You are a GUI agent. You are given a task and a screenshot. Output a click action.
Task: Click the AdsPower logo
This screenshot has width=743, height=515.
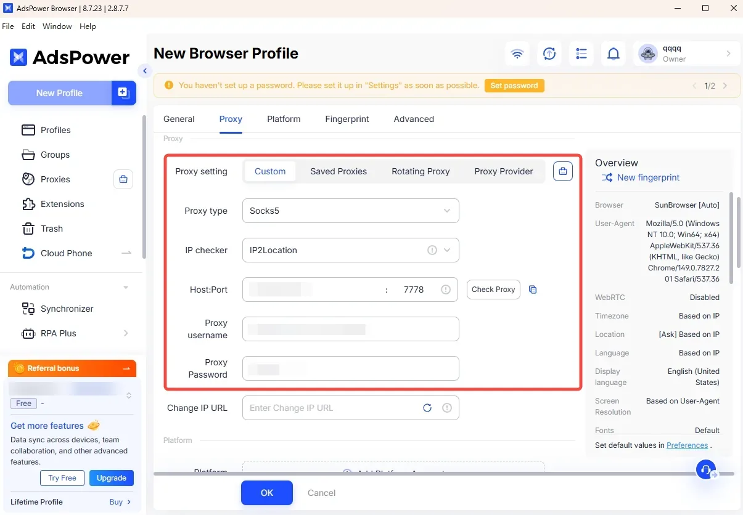pyautogui.click(x=70, y=58)
